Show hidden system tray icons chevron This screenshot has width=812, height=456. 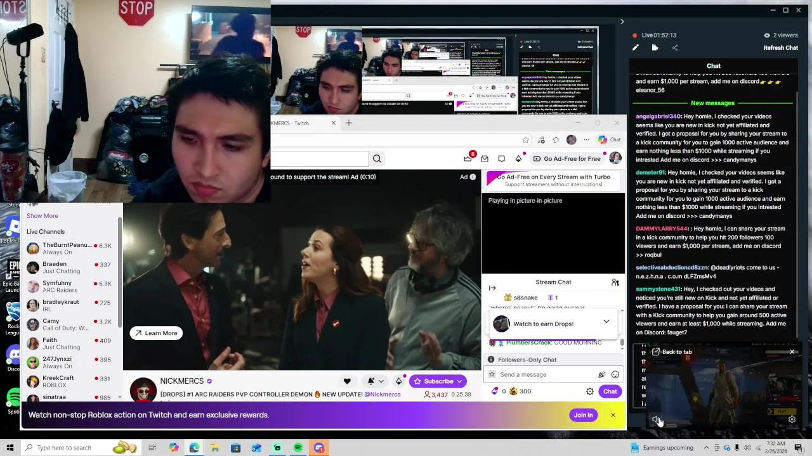[706, 448]
